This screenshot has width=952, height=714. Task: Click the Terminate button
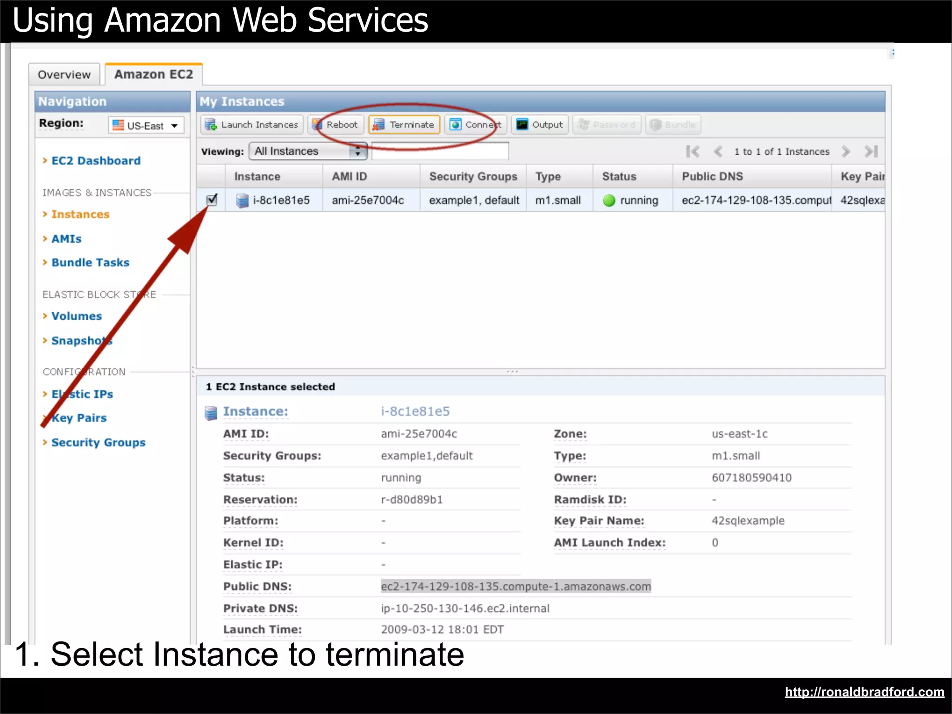(x=404, y=125)
